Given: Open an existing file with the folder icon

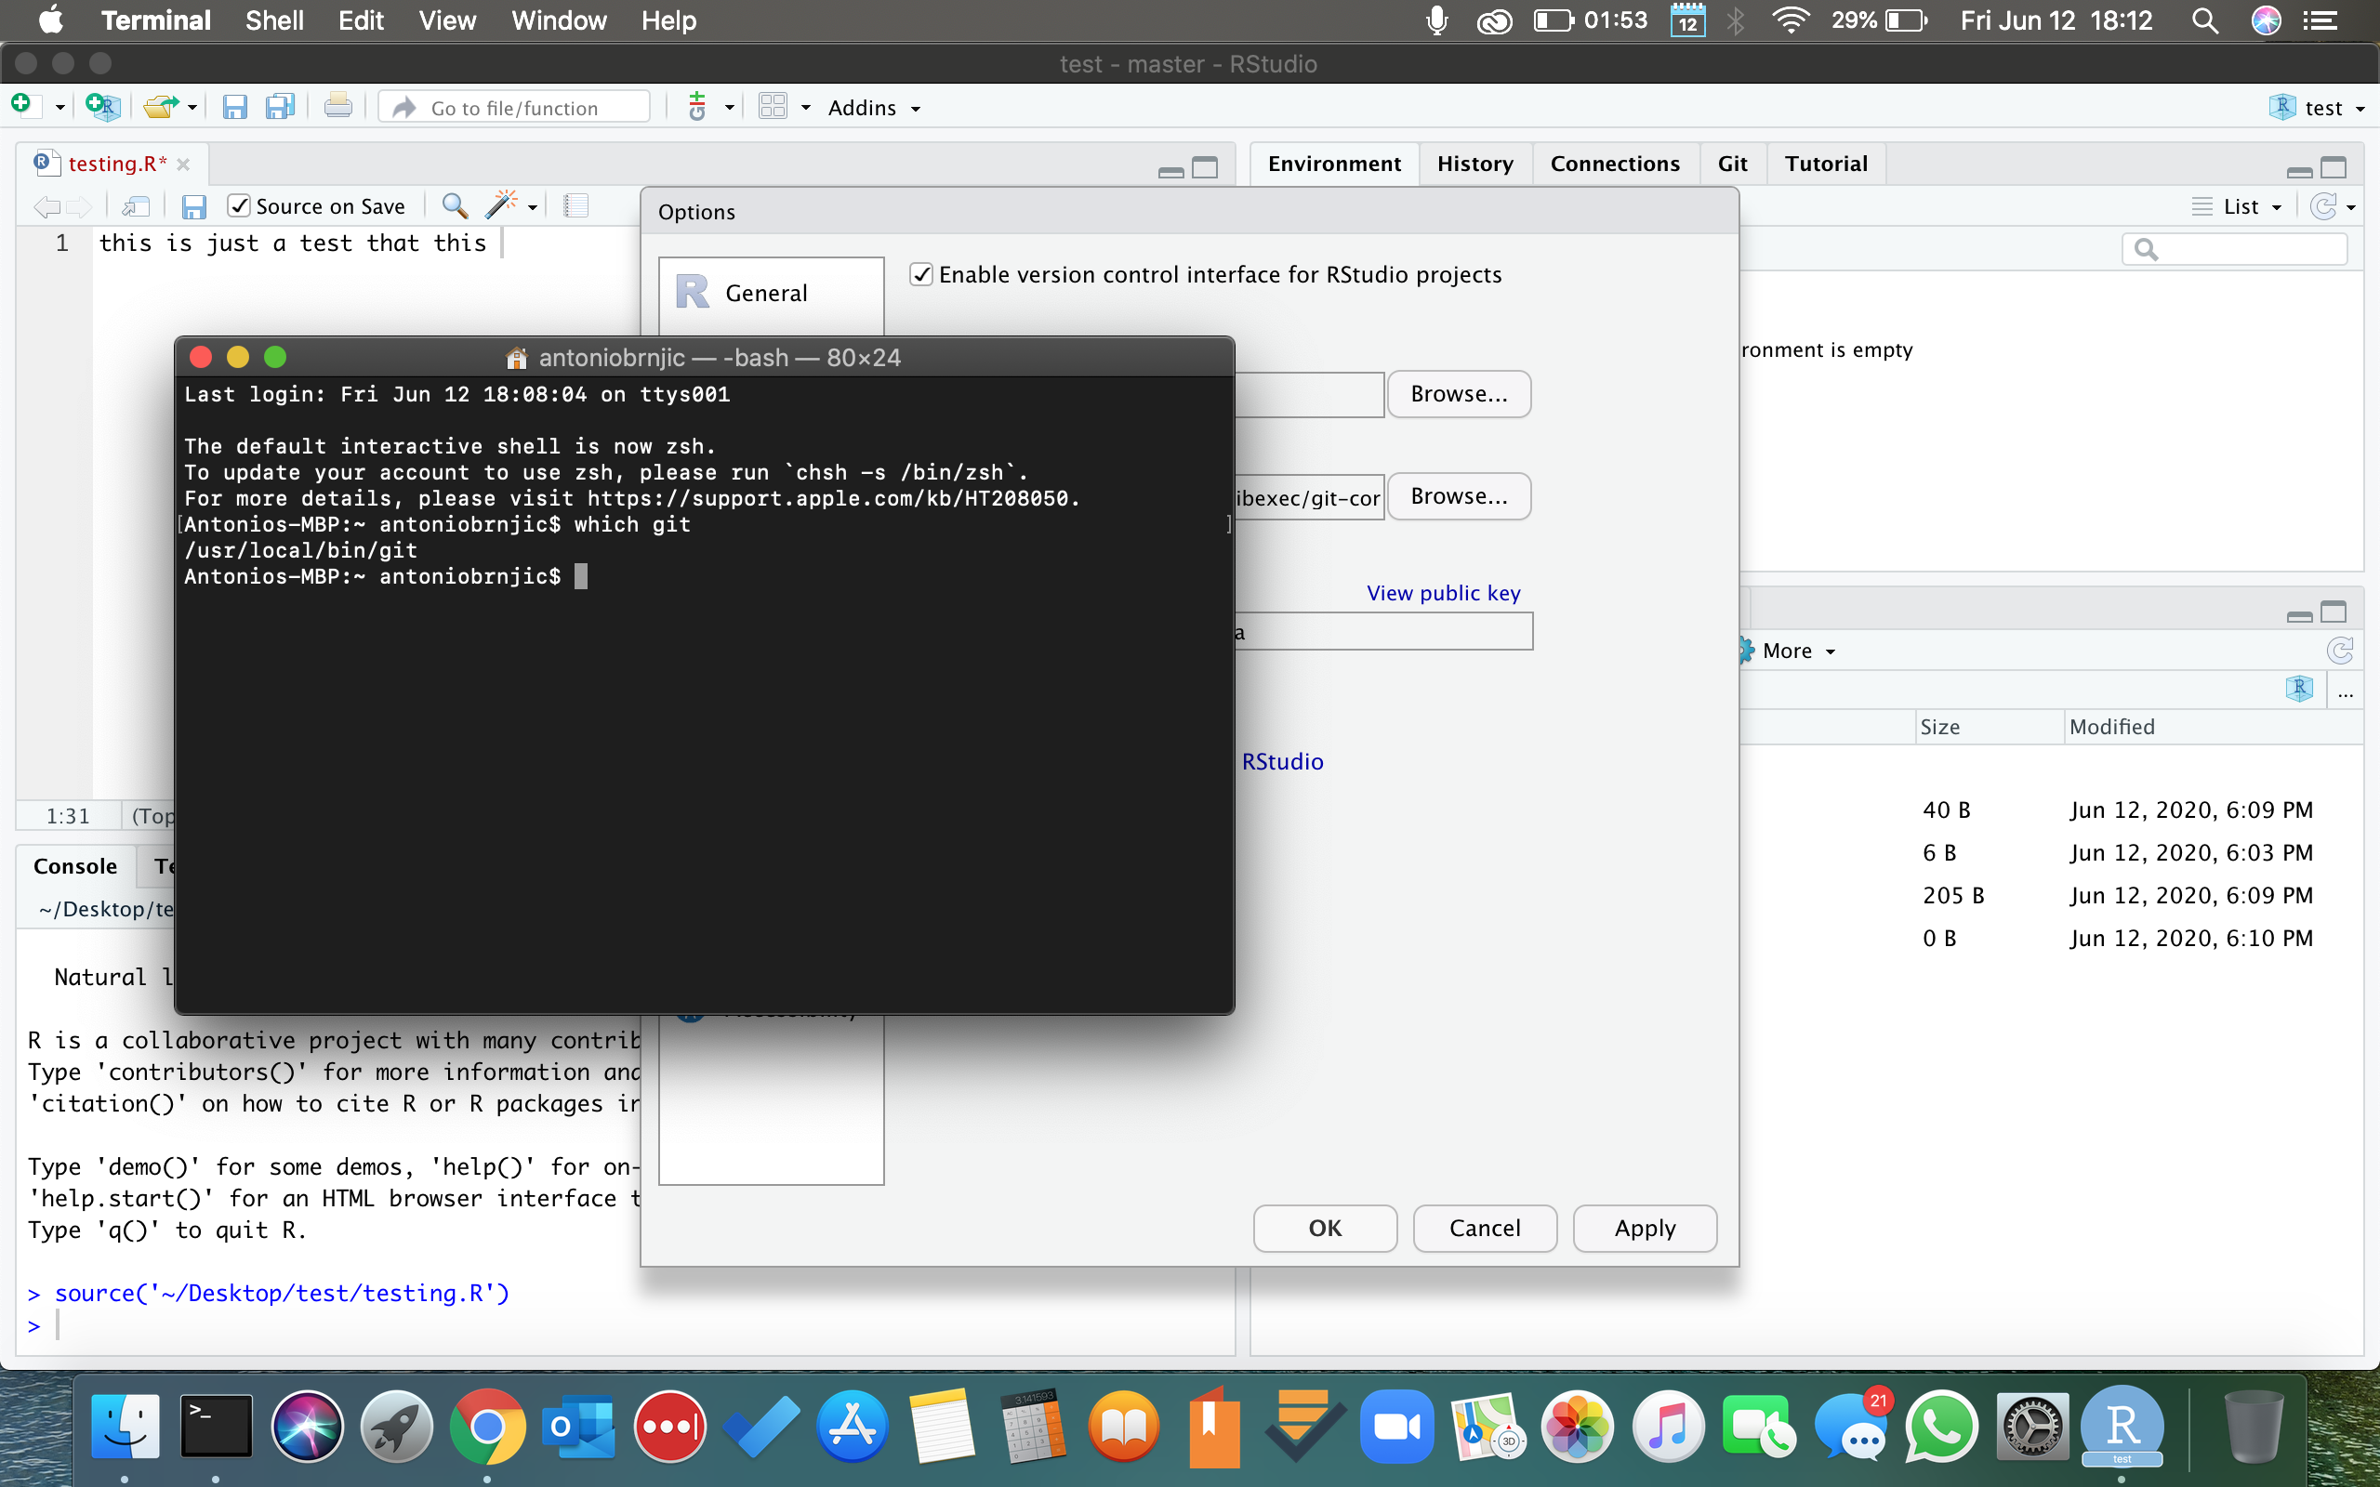Looking at the screenshot, I should point(160,106).
